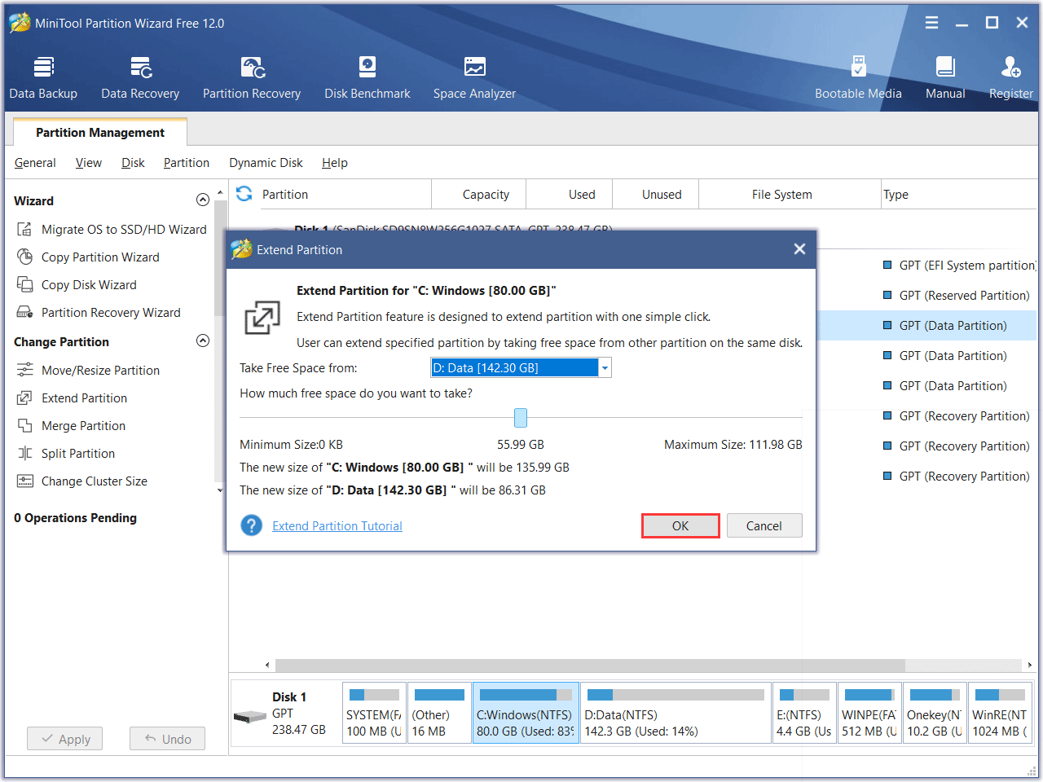Select the Disk 1 drive icon in disk map
The image size is (1043, 782).
pyautogui.click(x=250, y=717)
